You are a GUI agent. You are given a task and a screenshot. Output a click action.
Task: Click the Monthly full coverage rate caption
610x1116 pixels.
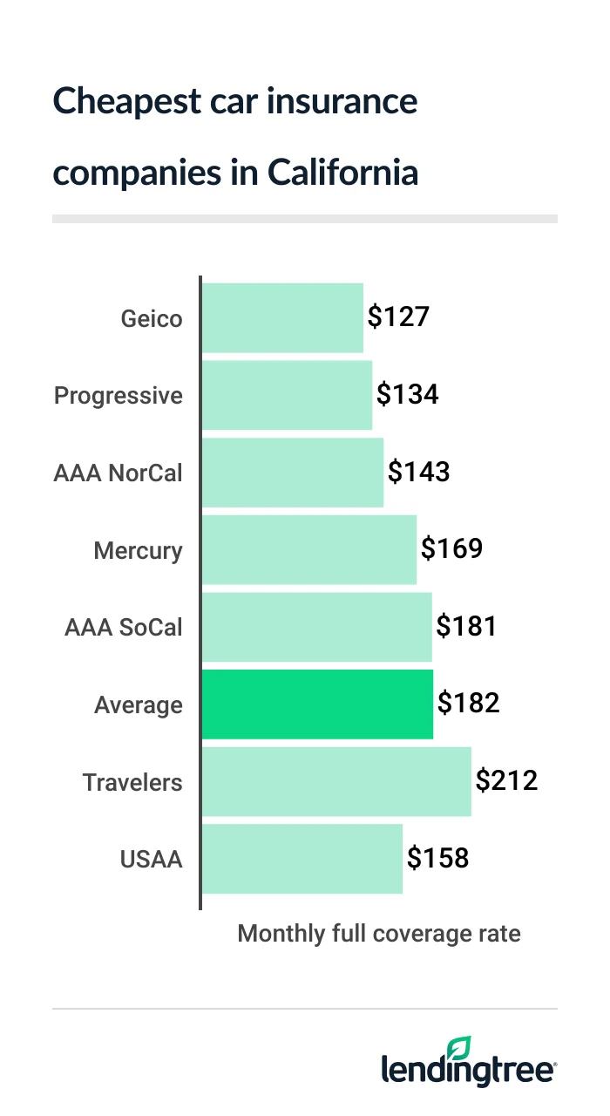[379, 934]
